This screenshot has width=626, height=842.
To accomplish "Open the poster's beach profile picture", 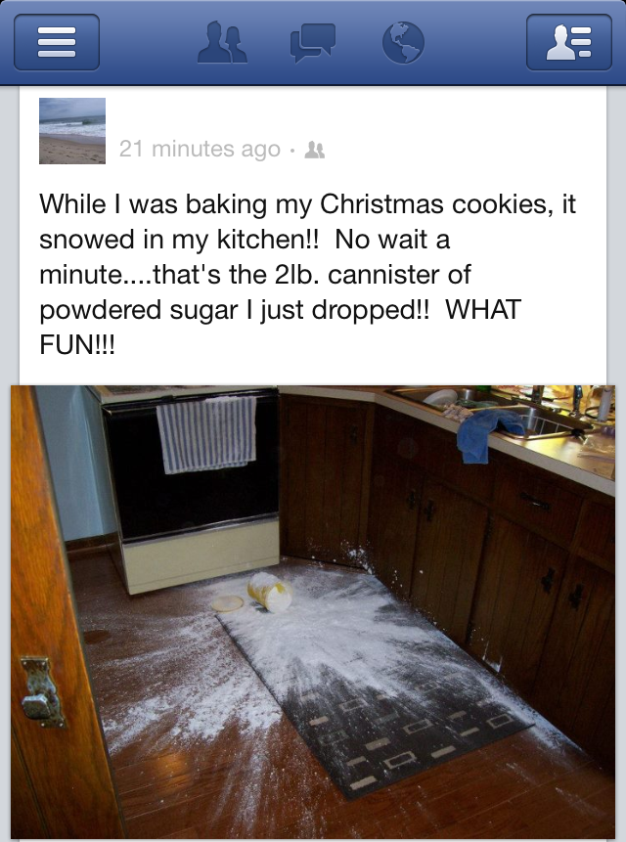I will (x=72, y=130).
